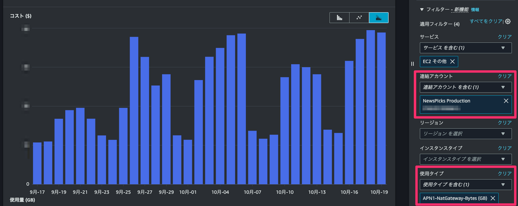This screenshot has height=206, width=518.
Task: Remove APN1-NatGateway-Bytes (GB) usage type filter
Action: click(493, 198)
